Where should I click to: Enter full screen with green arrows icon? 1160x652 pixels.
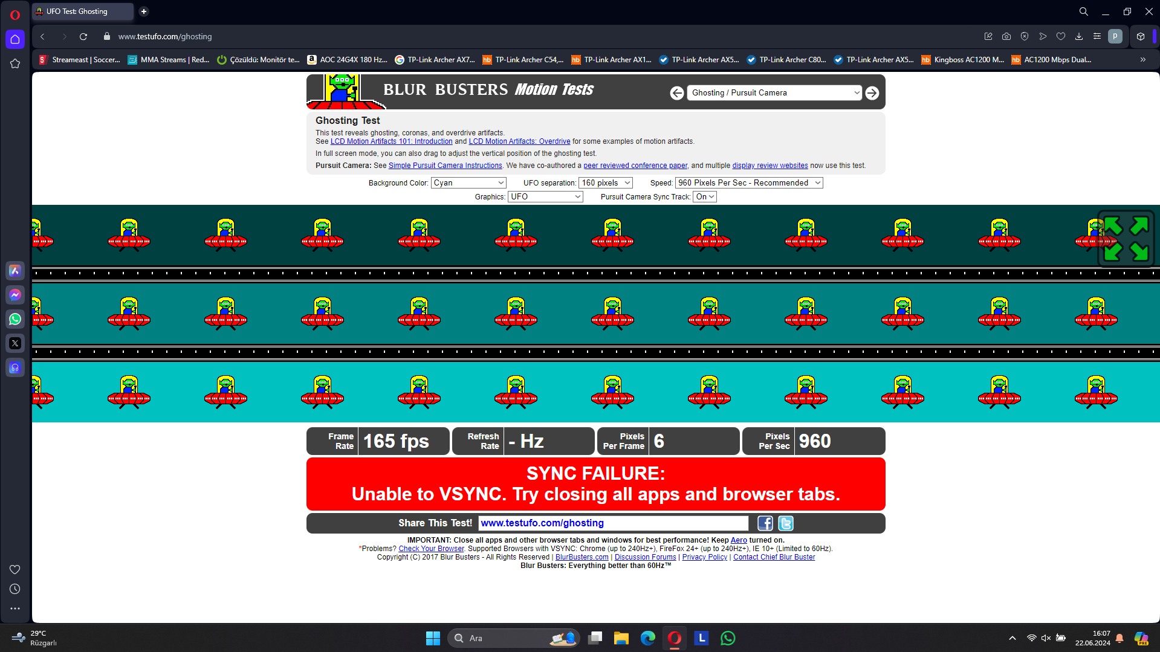[1126, 238]
